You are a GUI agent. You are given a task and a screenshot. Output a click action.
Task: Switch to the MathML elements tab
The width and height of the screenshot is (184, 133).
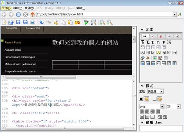click(153, 36)
